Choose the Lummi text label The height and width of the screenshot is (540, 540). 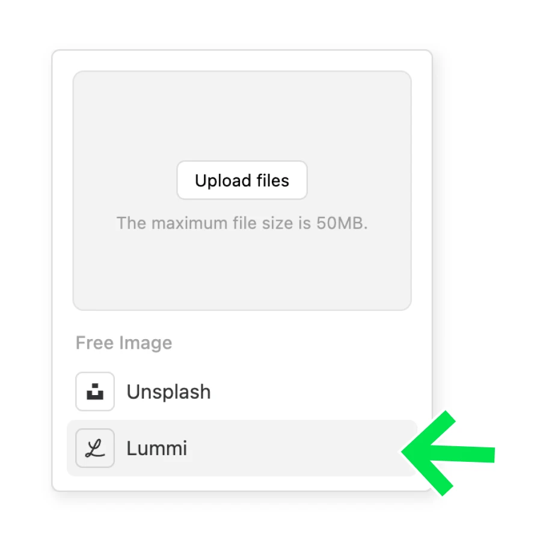point(157,448)
